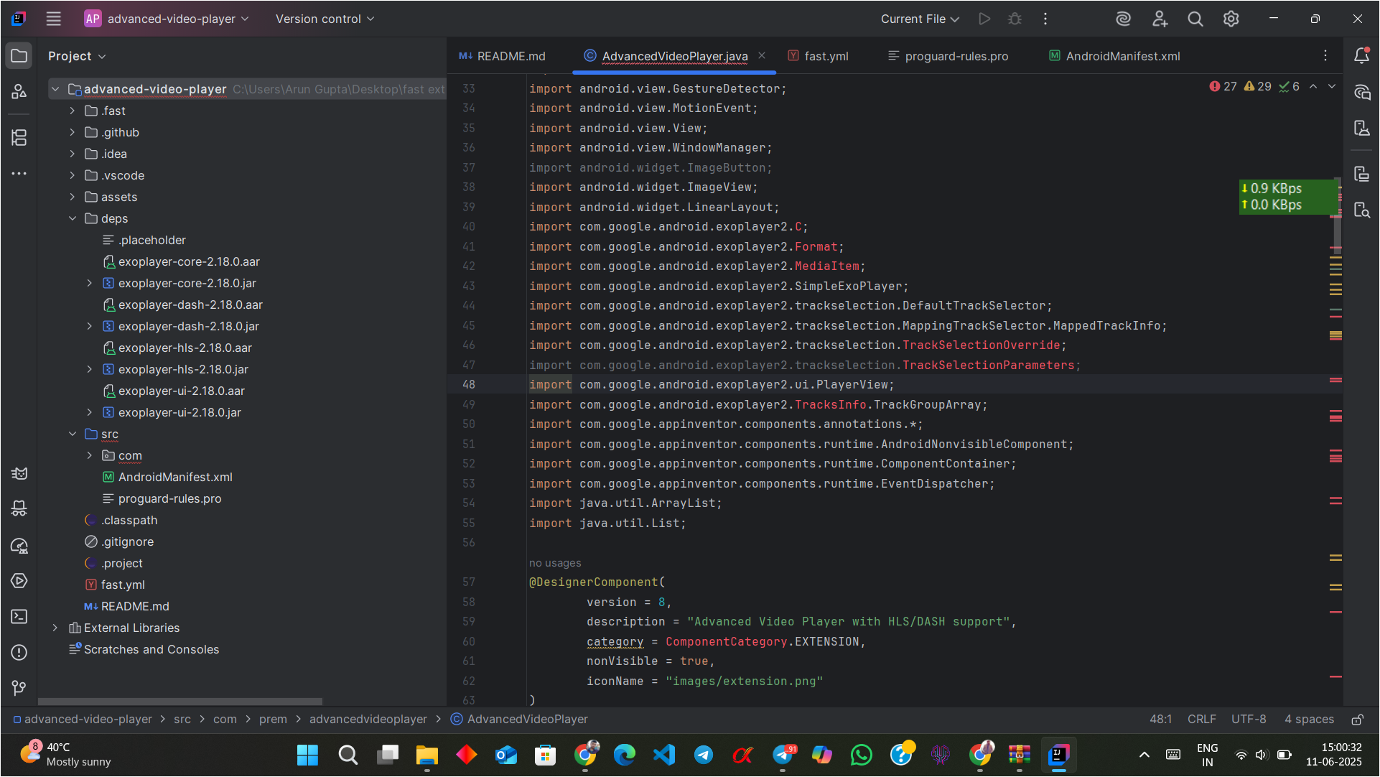
Task: Expand the com package folder
Action: [89, 455]
